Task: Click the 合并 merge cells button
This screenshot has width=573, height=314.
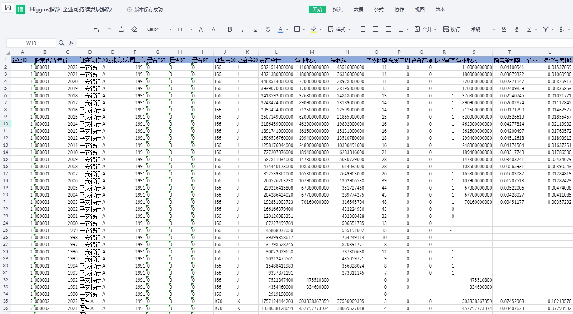Action: [x=423, y=29]
